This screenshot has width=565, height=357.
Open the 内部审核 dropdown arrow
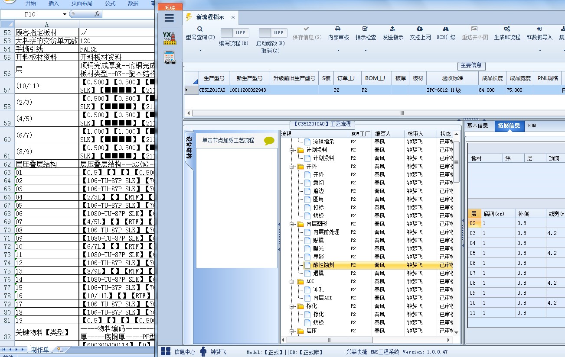pos(338,51)
